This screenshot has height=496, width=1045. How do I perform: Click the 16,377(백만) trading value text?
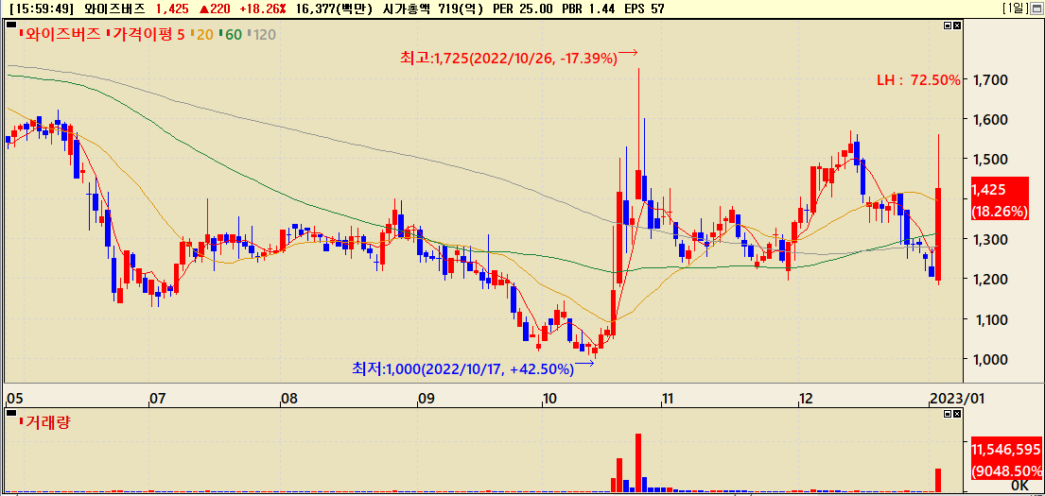[x=335, y=9]
